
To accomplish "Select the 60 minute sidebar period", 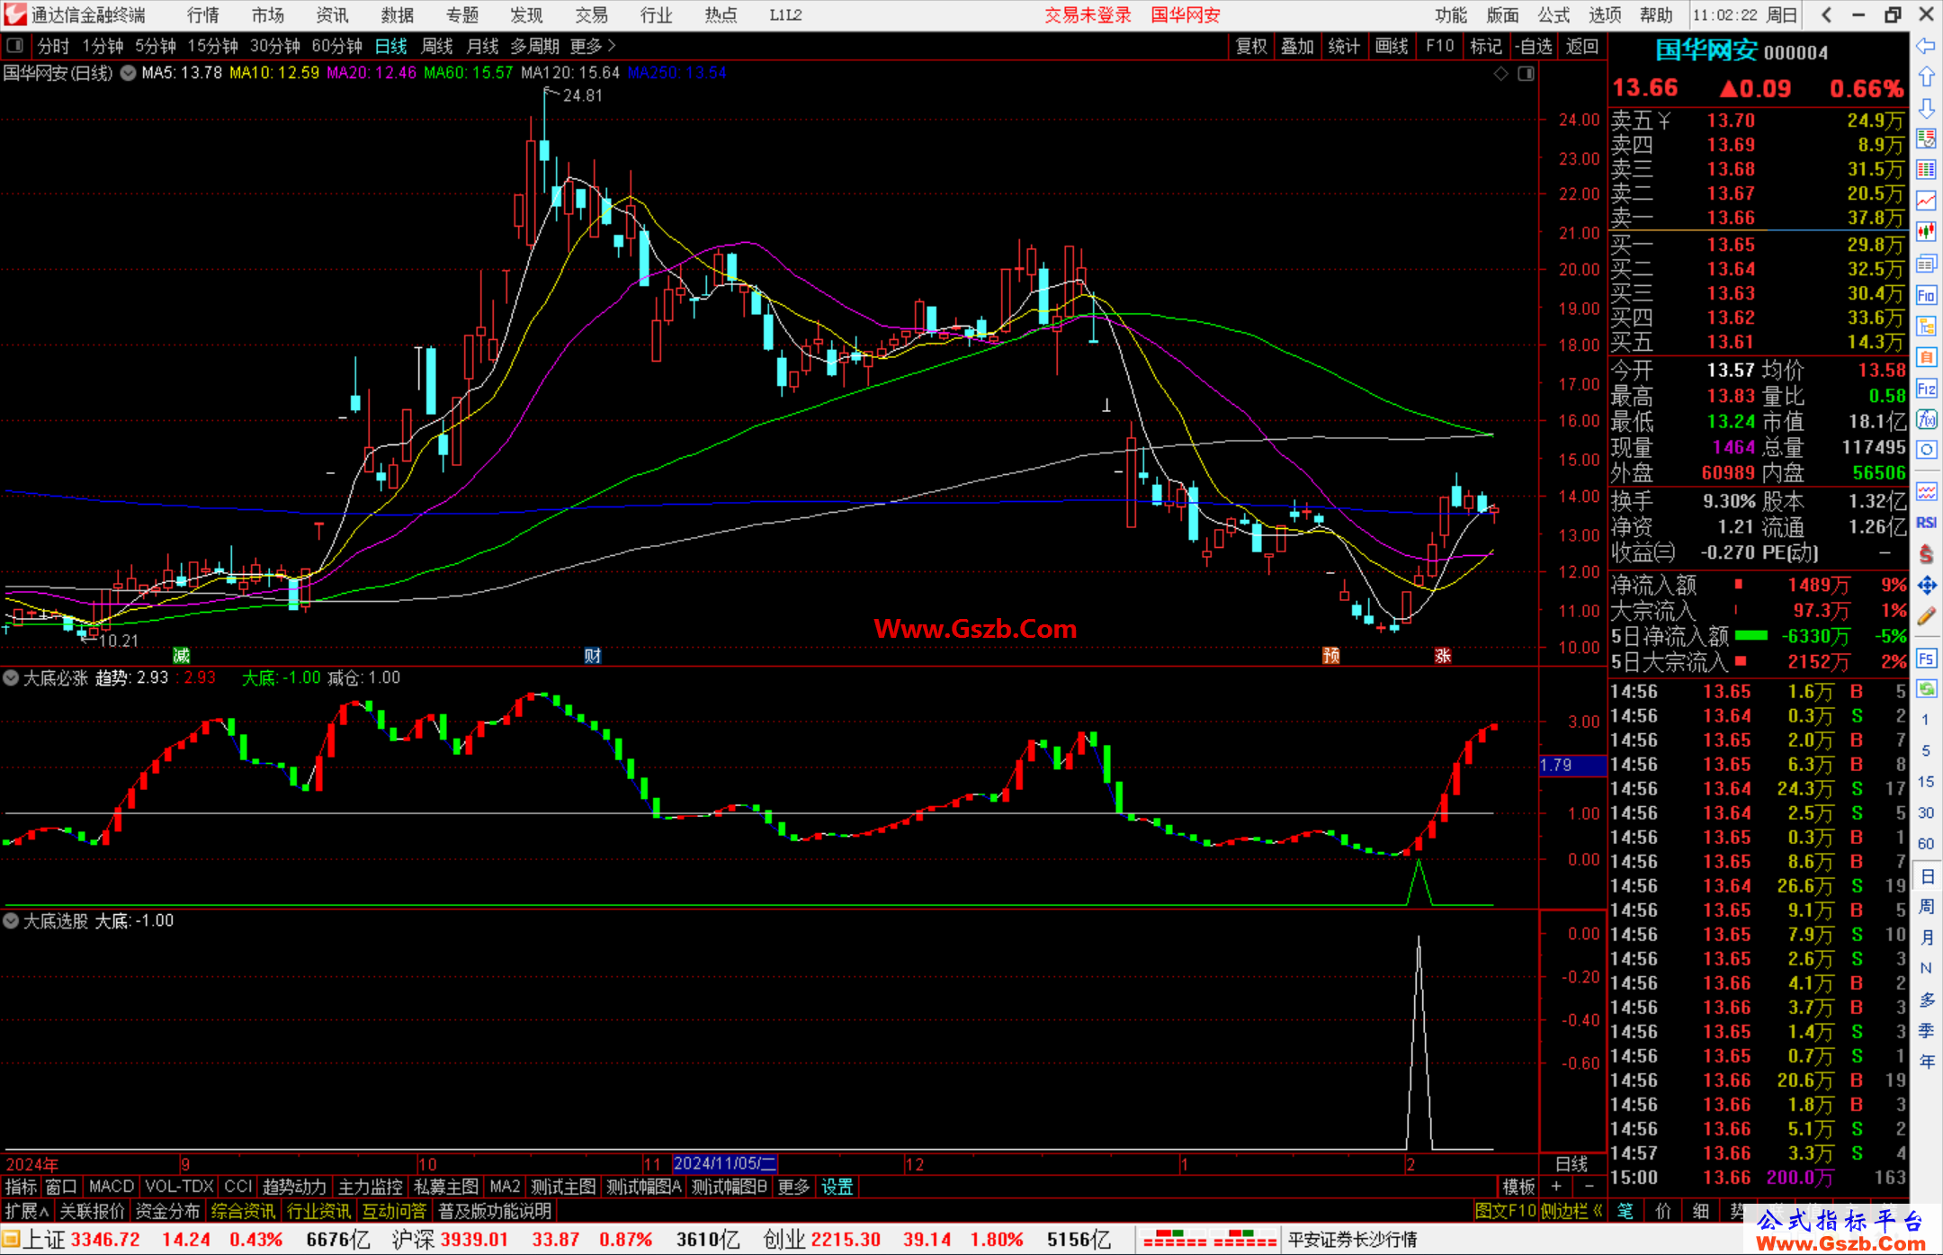I will coord(1926,844).
